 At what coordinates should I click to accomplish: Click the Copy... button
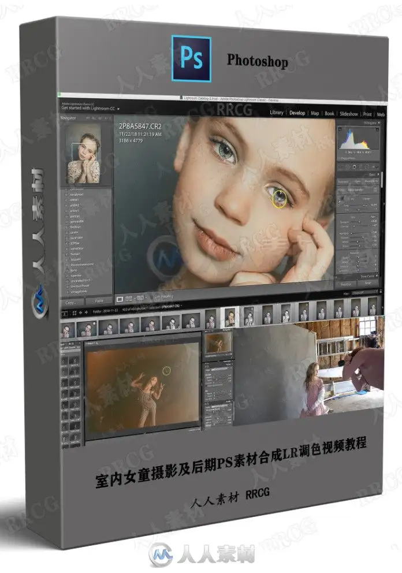(71, 302)
